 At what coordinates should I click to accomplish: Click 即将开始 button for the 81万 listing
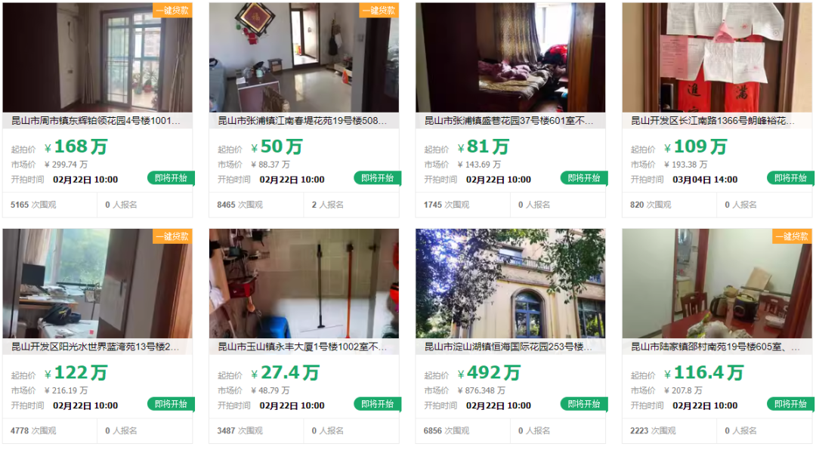(584, 178)
